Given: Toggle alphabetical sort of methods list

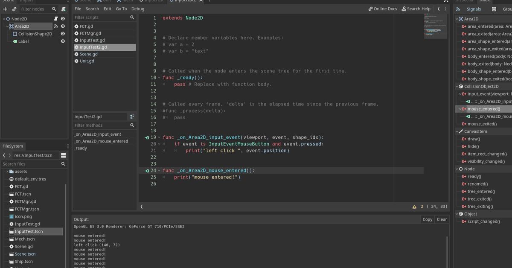Looking at the screenshot, I should point(132,117).
